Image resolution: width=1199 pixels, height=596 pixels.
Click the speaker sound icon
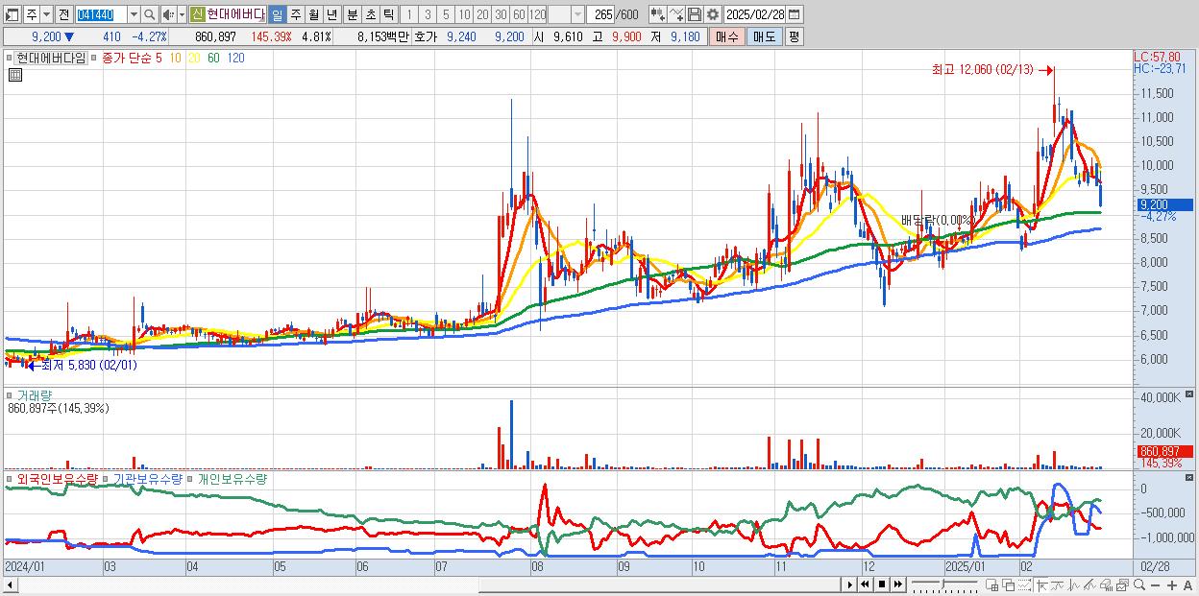[x=168, y=14]
